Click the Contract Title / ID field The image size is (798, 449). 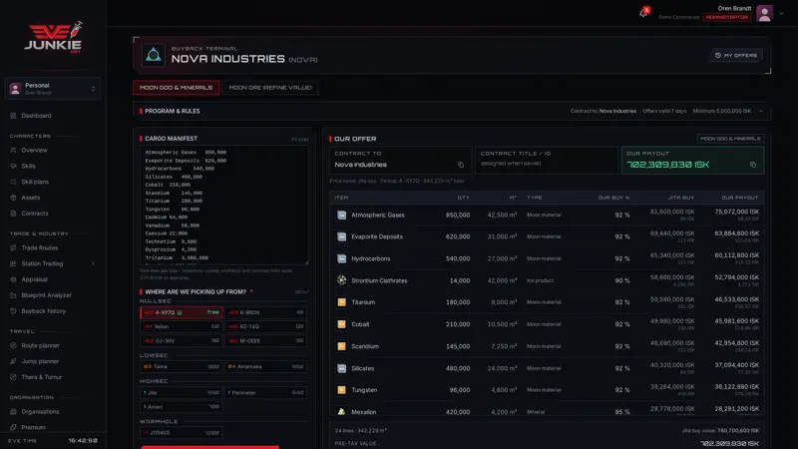(x=546, y=161)
